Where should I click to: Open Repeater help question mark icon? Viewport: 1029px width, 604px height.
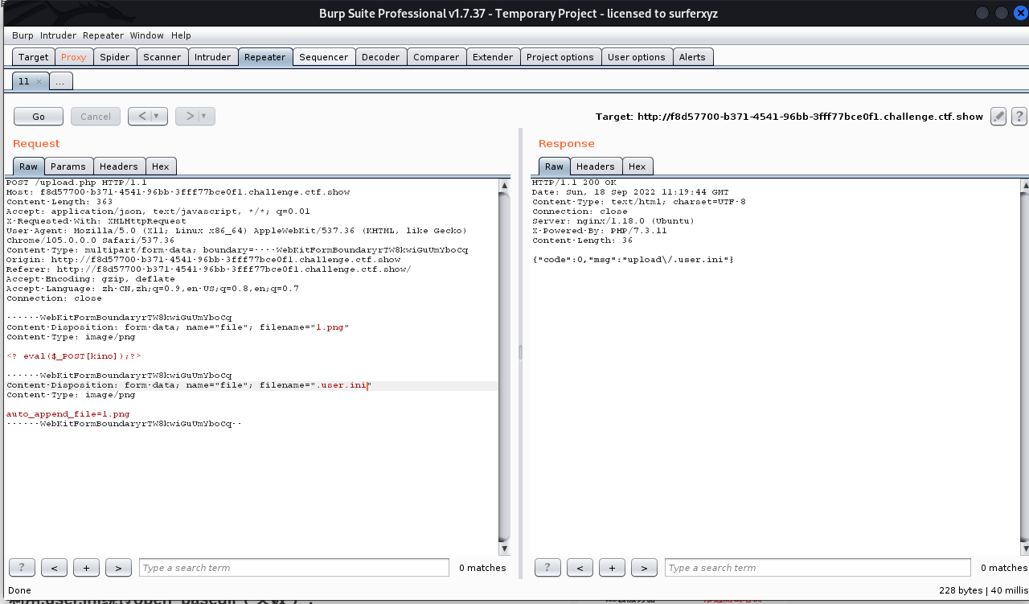pyautogui.click(x=1019, y=116)
